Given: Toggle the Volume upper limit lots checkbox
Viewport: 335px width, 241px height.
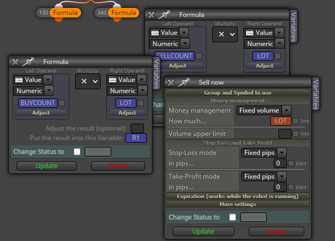Looking at the screenshot, I should coord(296,134).
